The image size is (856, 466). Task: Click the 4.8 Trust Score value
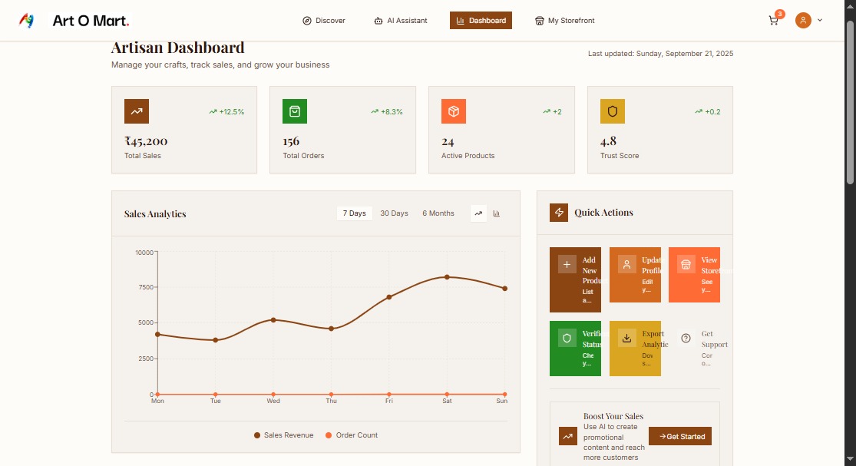point(608,141)
